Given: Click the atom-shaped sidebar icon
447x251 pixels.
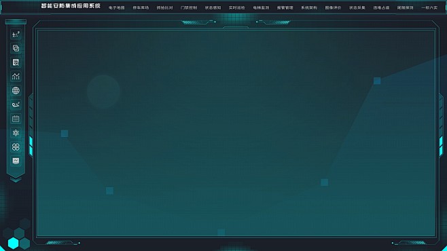Looking at the screenshot, I should point(16,132).
